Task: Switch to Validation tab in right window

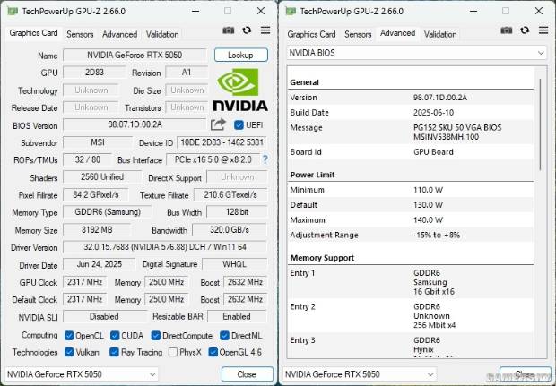Action: 440,34
